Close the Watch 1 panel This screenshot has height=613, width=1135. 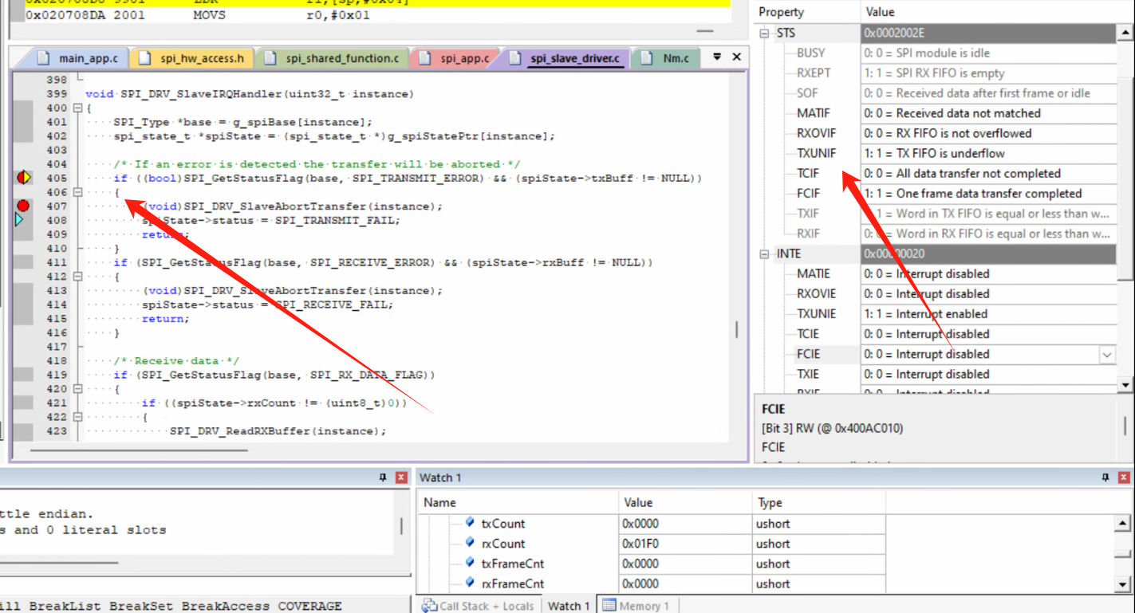1124,477
